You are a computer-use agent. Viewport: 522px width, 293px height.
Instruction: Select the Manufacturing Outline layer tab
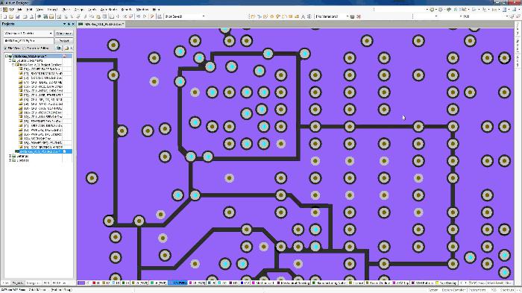click(329, 283)
